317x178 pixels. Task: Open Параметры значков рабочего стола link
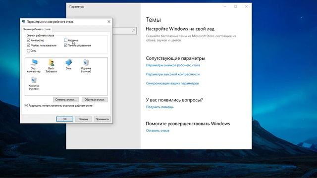(173, 65)
